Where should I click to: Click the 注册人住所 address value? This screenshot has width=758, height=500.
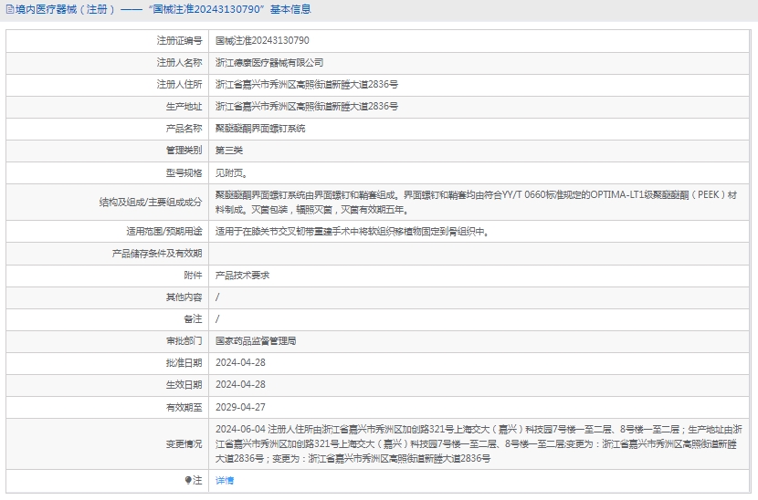coord(306,85)
